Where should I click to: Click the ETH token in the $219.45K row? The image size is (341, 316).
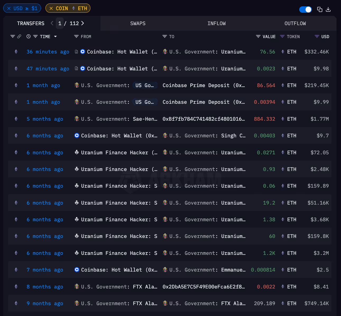tap(292, 85)
